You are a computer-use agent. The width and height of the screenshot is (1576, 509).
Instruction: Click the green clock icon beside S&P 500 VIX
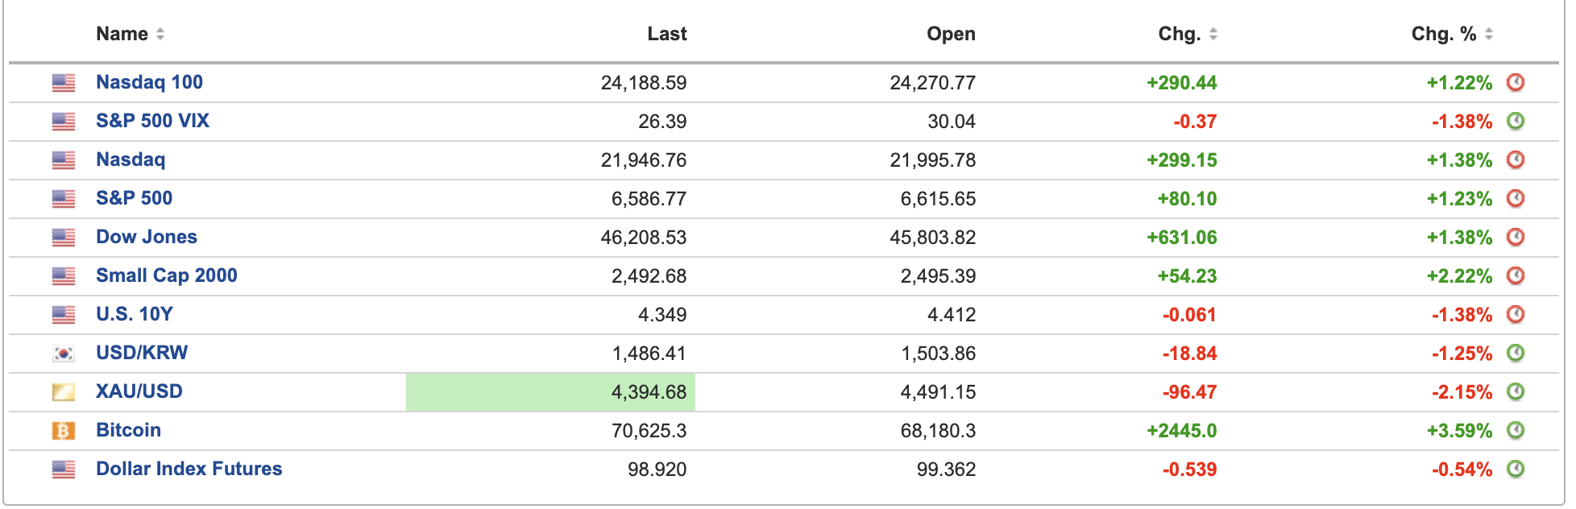(x=1515, y=121)
